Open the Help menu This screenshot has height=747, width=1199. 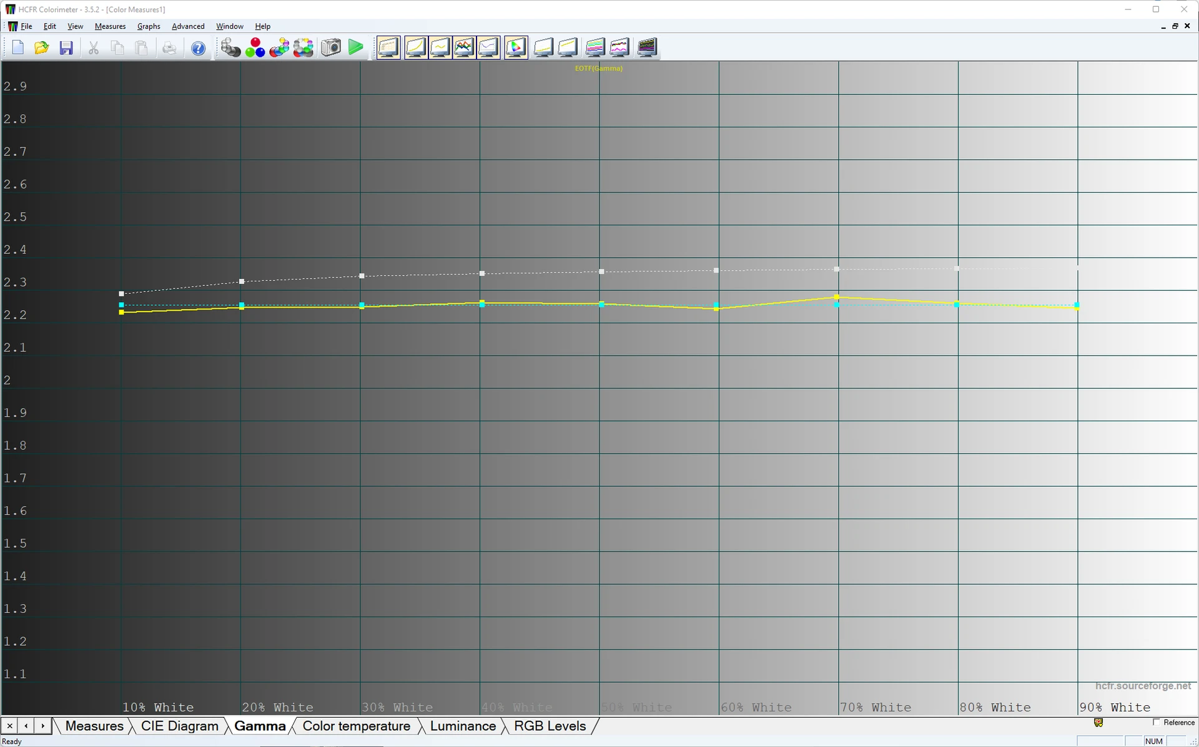[262, 26]
